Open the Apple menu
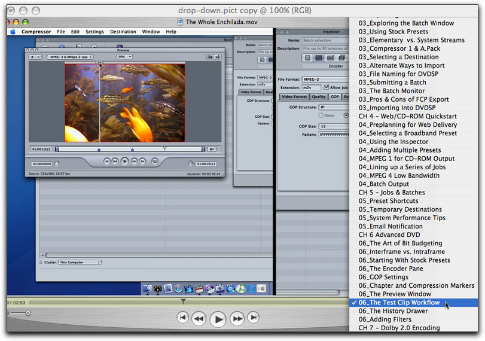Viewport: 485px width, 341px height. [13, 32]
